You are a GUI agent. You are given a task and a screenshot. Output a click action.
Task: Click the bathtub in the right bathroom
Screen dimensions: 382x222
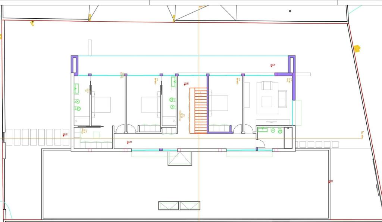tap(289, 138)
